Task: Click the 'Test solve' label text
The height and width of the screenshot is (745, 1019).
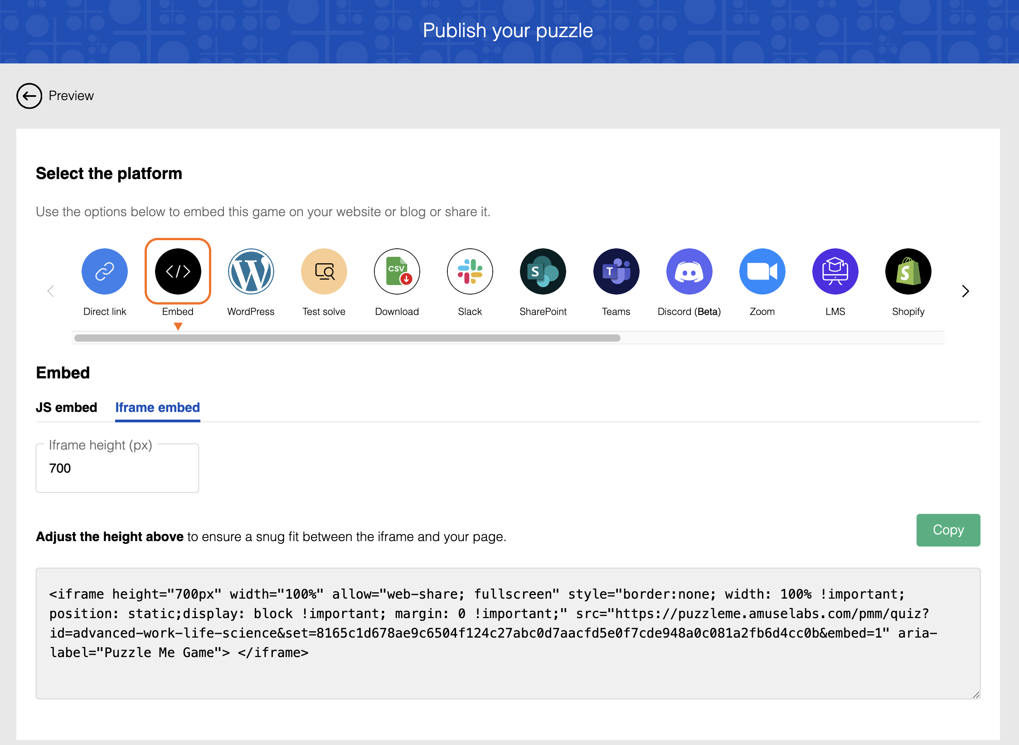Action: point(324,311)
